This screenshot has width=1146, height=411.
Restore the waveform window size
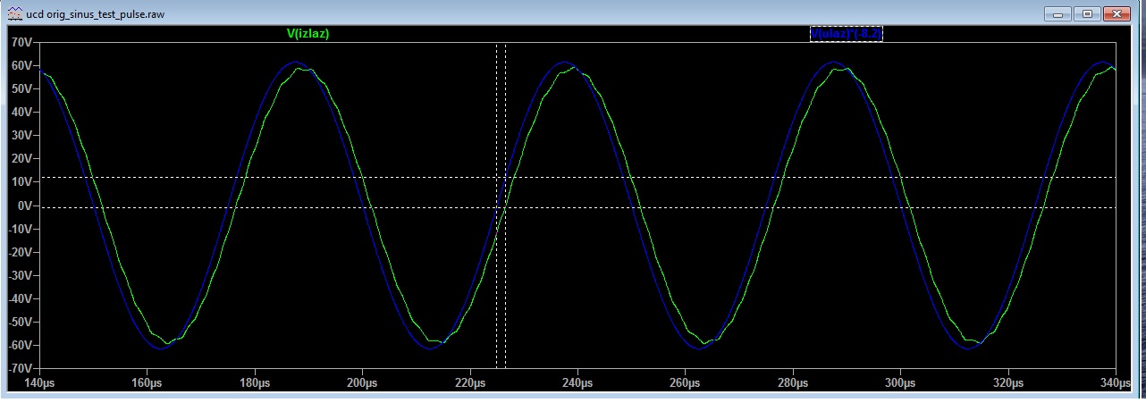pyautogui.click(x=1087, y=13)
